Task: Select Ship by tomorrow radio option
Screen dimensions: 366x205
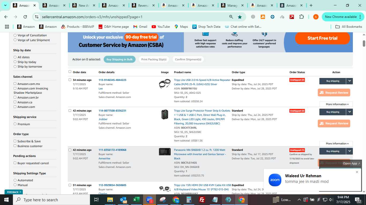Action: point(15,66)
